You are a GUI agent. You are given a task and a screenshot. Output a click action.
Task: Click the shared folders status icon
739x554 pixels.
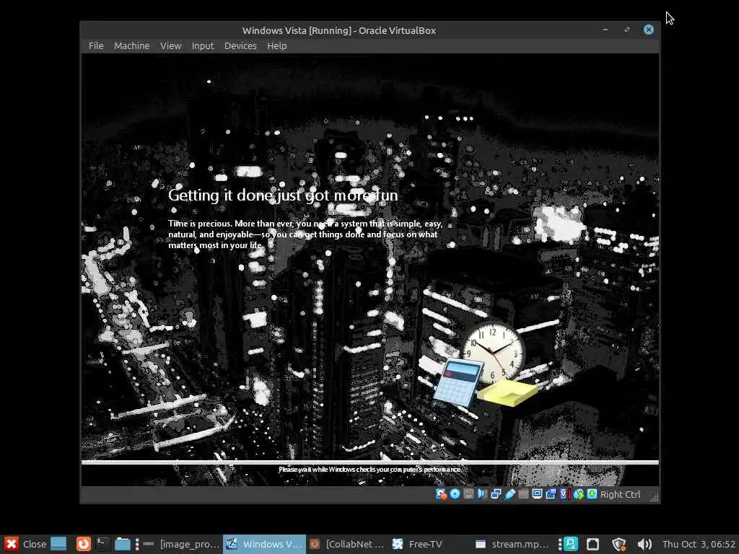(x=523, y=493)
